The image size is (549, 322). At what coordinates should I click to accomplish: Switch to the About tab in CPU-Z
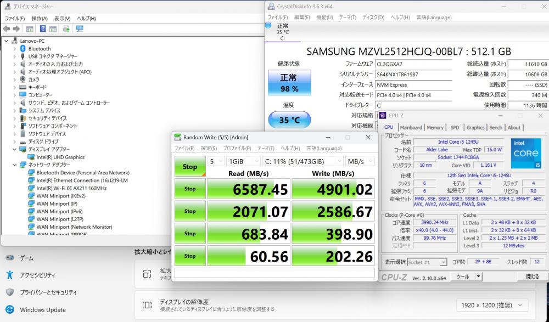pos(514,127)
